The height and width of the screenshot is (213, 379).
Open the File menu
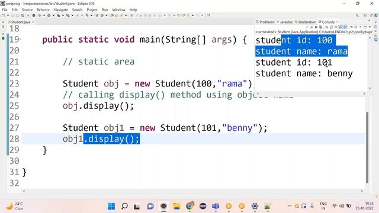[x=5, y=9]
